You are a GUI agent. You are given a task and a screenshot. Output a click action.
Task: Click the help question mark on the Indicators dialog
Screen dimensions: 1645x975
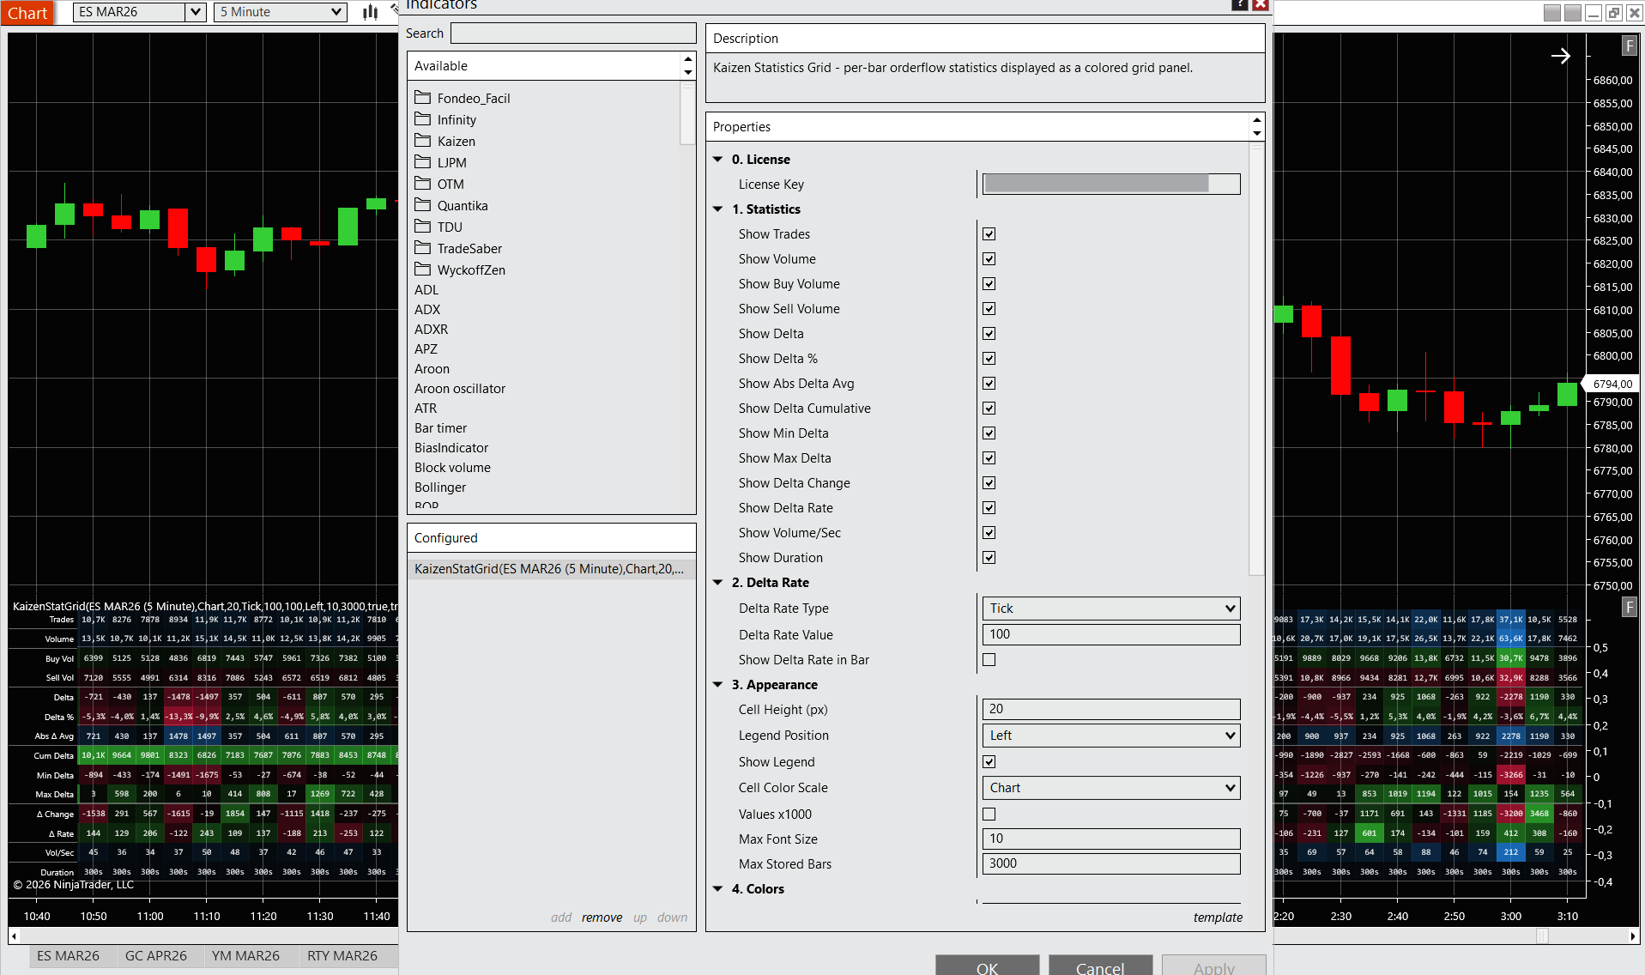pos(1239,5)
